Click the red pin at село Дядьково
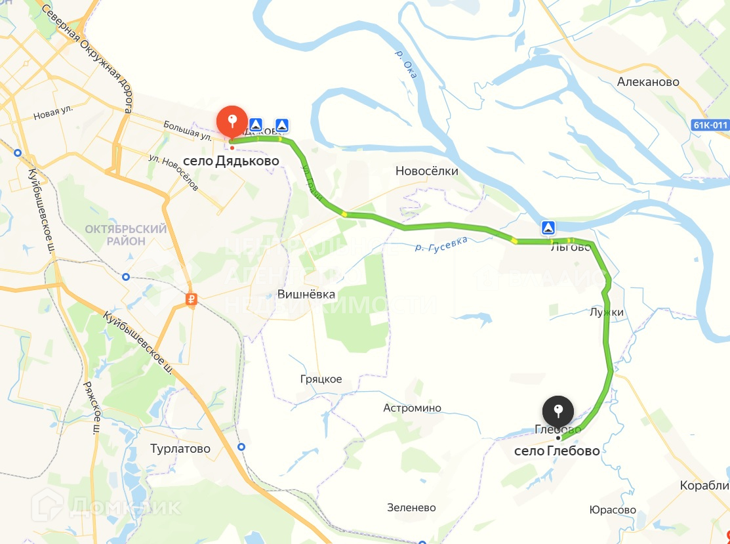The width and height of the screenshot is (730, 544). (232, 122)
